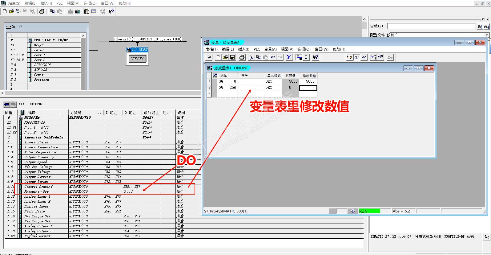Click back navigation arrow above module table
This screenshot has height=255, width=491.
click(7, 104)
